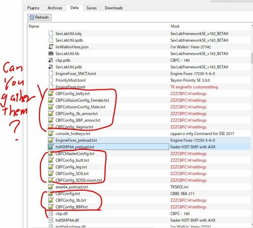The width and height of the screenshot is (253, 228).
Task: Switch to the Downloads tab
Action: pos(114,8)
